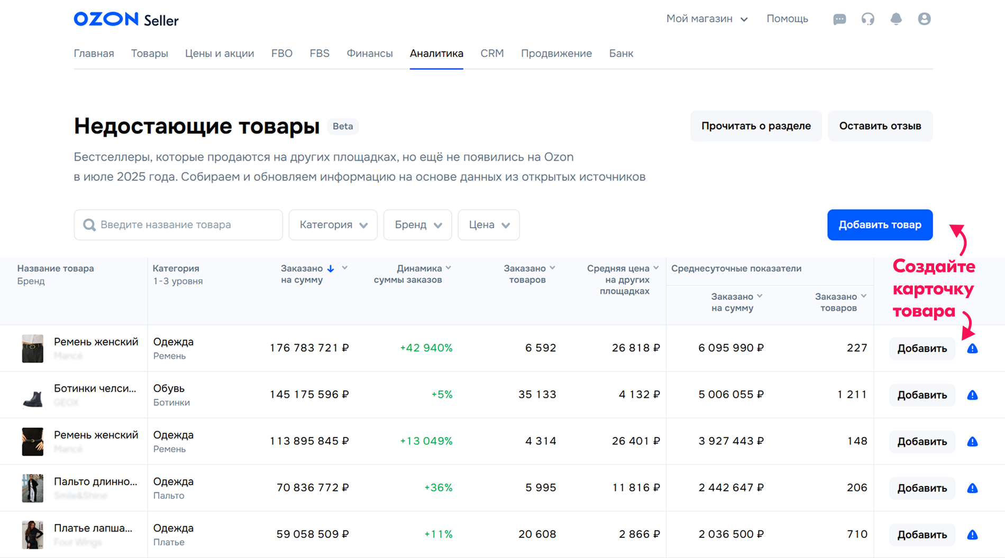The height and width of the screenshot is (558, 1005).
Task: Open the Банк tab
Action: [621, 53]
